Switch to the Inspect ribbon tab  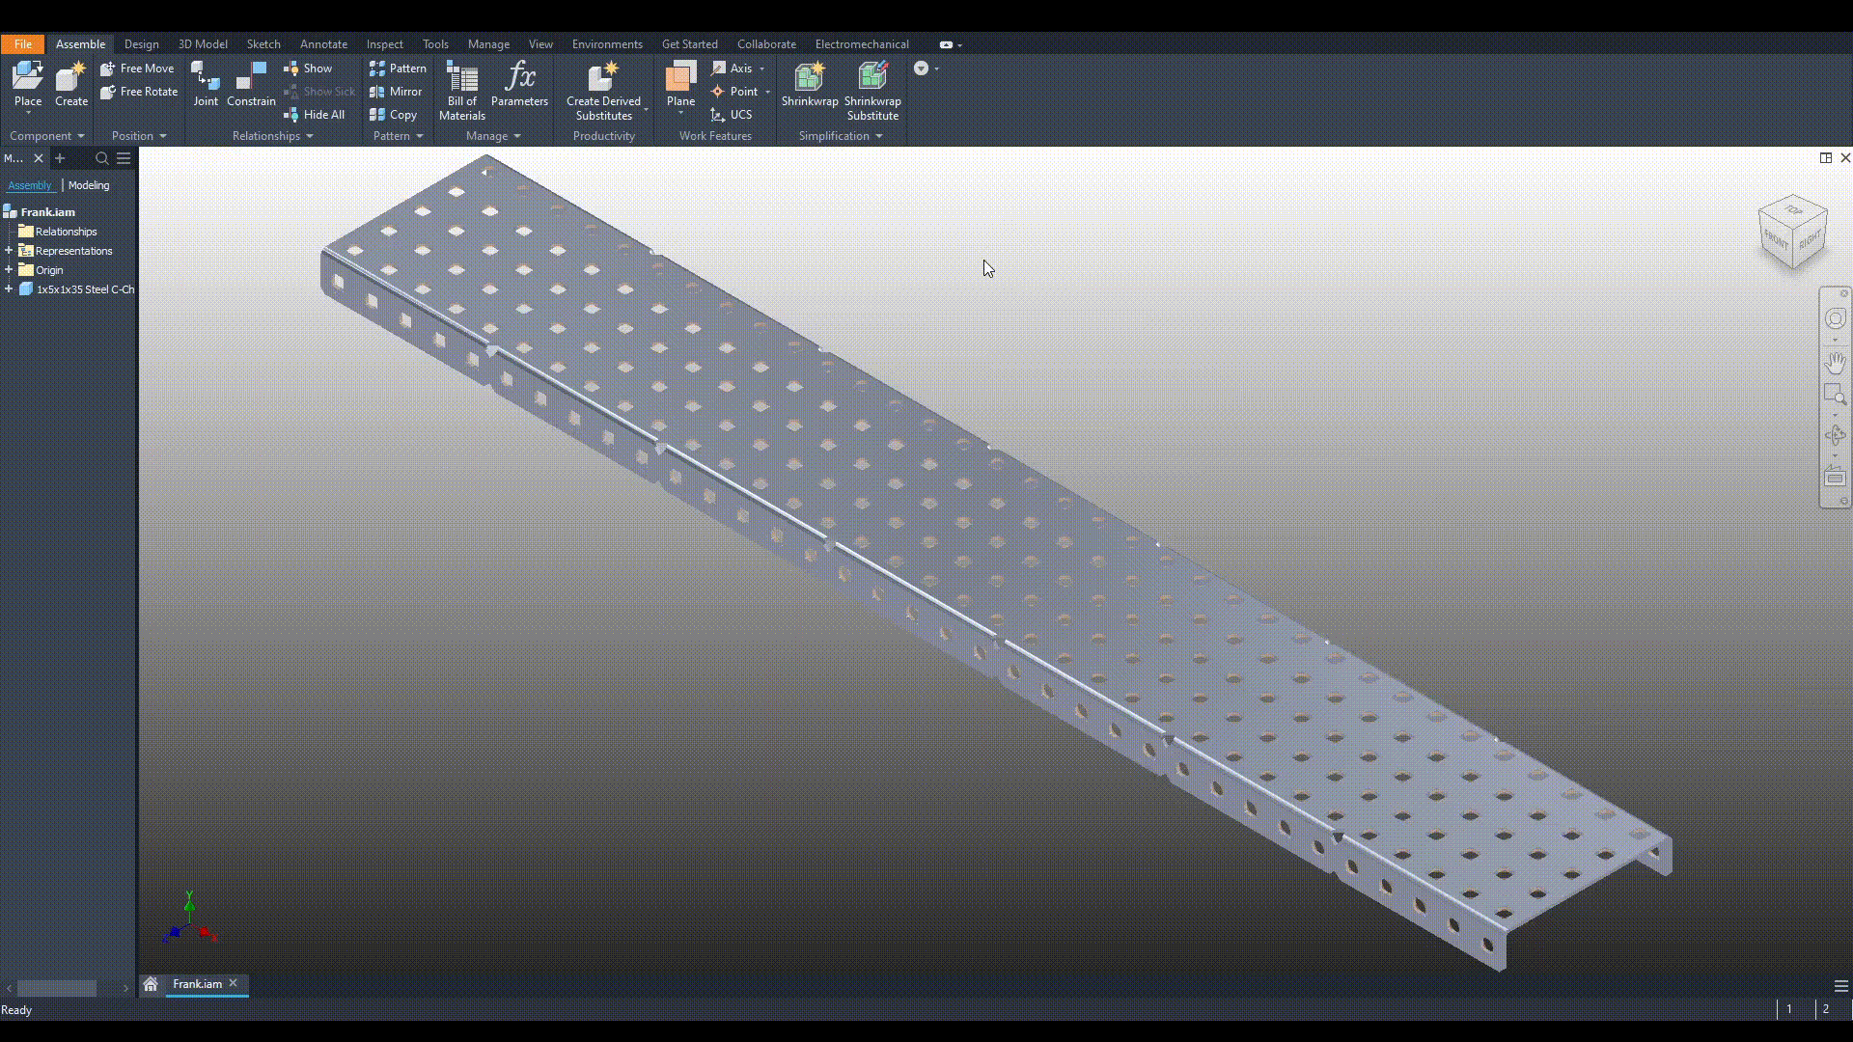coord(384,44)
